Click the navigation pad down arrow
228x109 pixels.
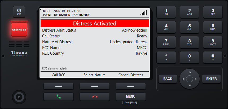tap(190, 85)
